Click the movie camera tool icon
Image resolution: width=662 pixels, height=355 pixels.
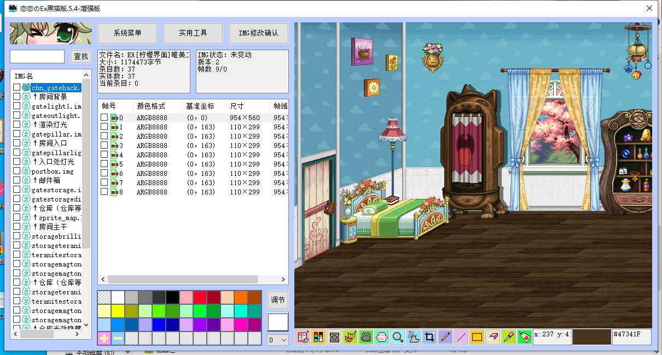coord(365,337)
